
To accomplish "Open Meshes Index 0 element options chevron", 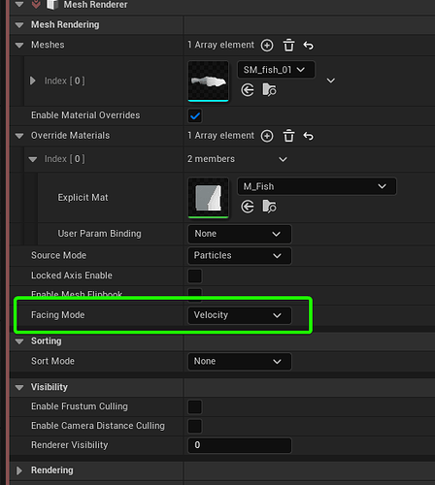I will (x=331, y=81).
